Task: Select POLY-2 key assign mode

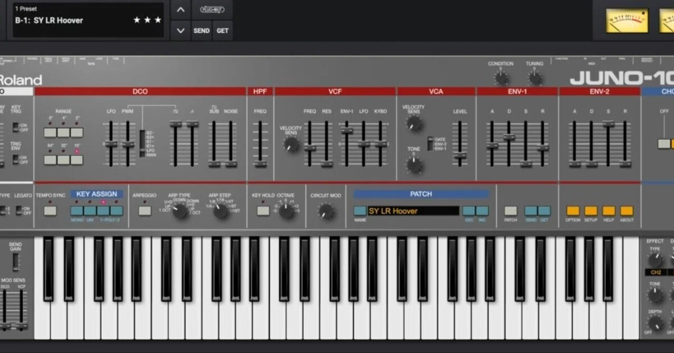Action: click(x=116, y=211)
